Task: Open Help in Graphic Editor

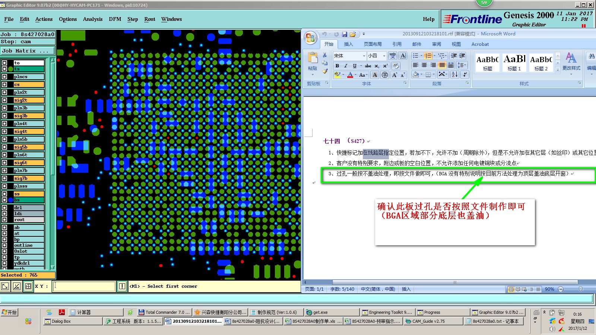Action: (x=429, y=19)
